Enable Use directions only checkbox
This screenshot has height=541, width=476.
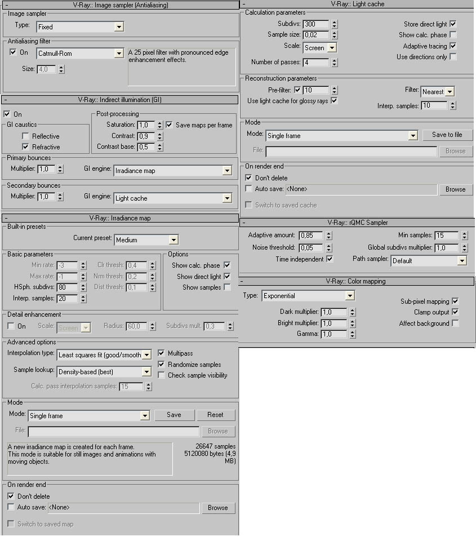pos(453,56)
